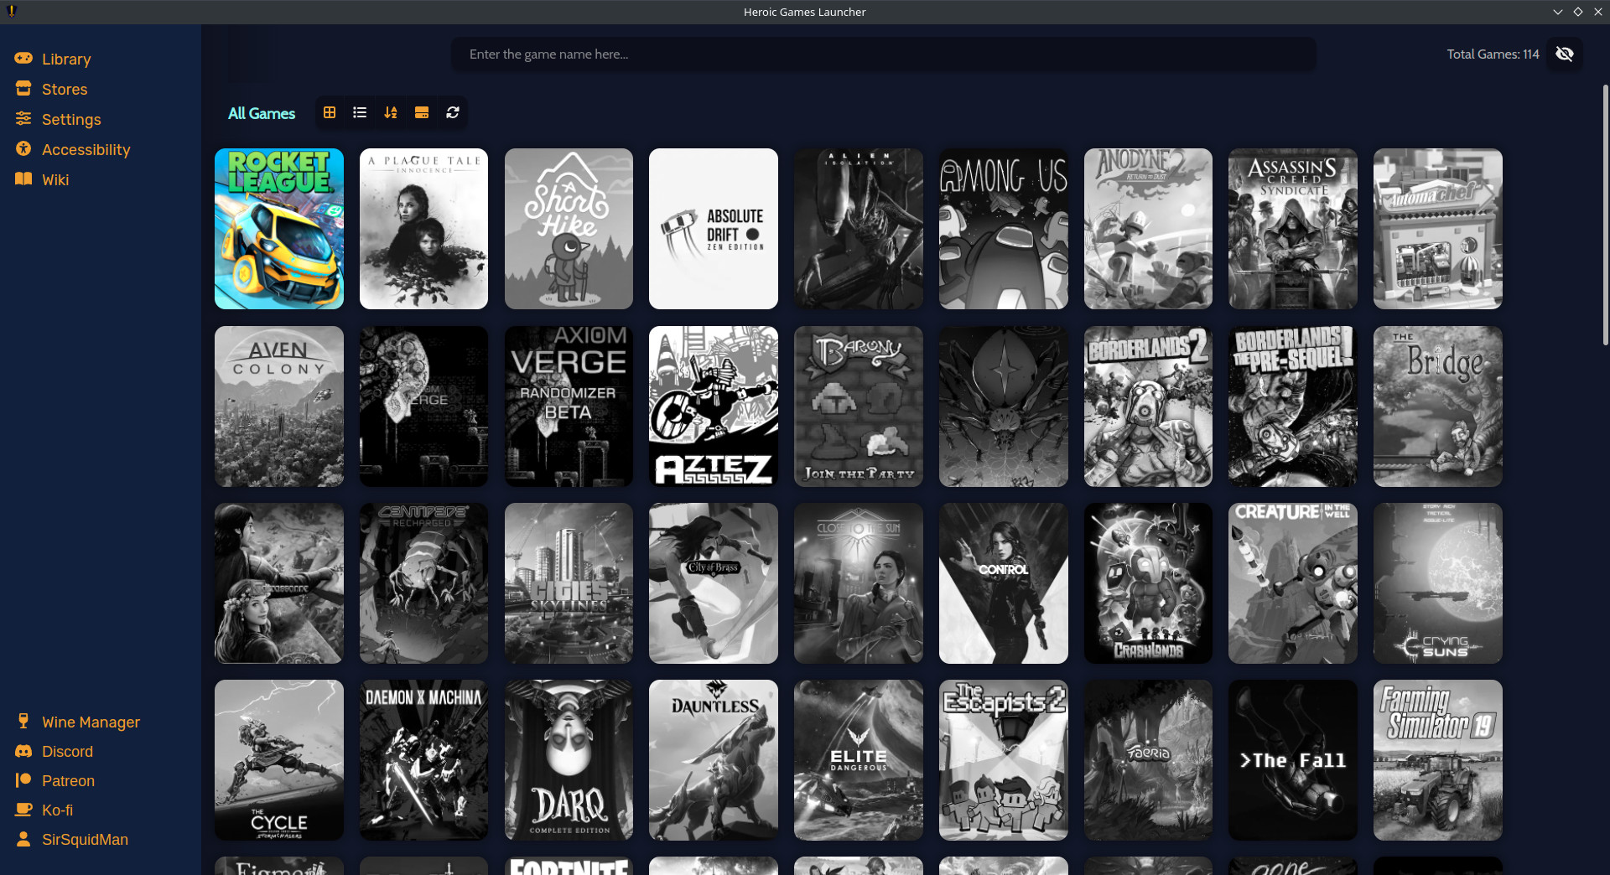This screenshot has height=875, width=1610.
Task: Open Axiom Verge Randomizer Beta card
Action: tap(569, 406)
